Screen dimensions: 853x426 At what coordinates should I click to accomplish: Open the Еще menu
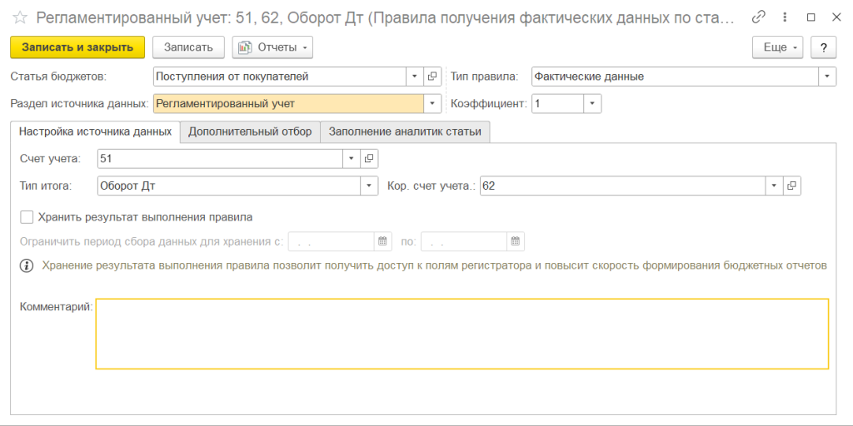pyautogui.click(x=778, y=47)
